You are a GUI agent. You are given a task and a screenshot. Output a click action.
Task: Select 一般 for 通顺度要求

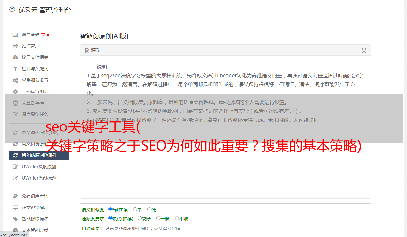(158, 218)
